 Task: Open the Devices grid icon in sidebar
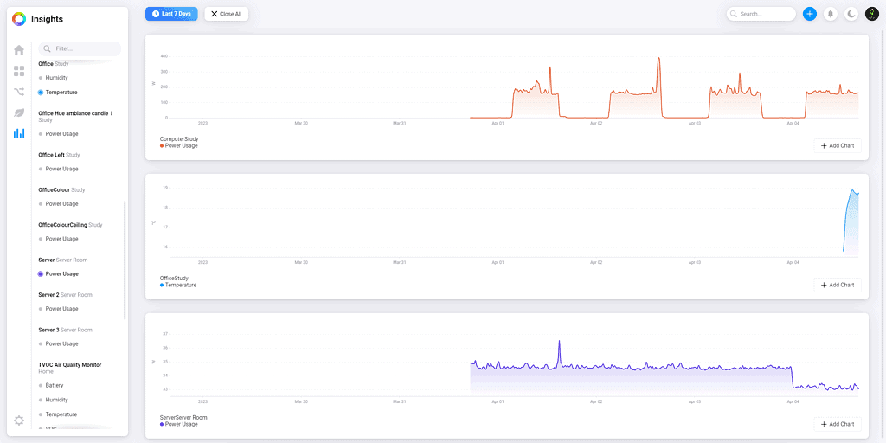pos(19,71)
